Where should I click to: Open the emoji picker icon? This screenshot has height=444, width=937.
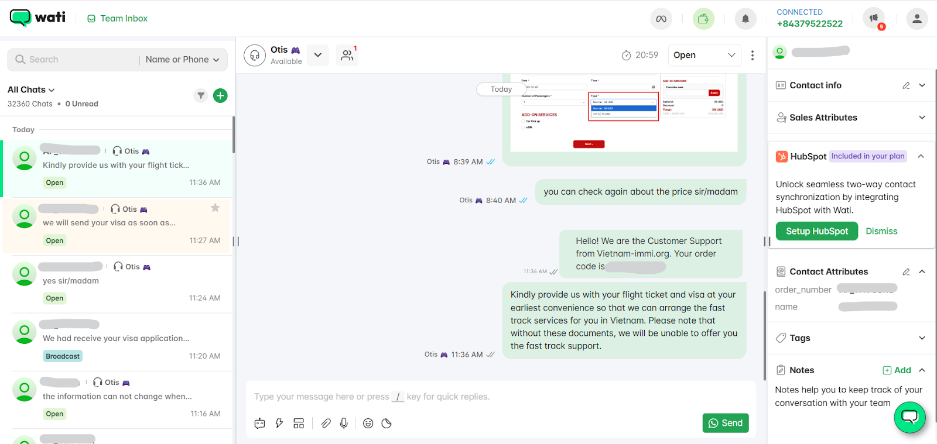point(368,423)
